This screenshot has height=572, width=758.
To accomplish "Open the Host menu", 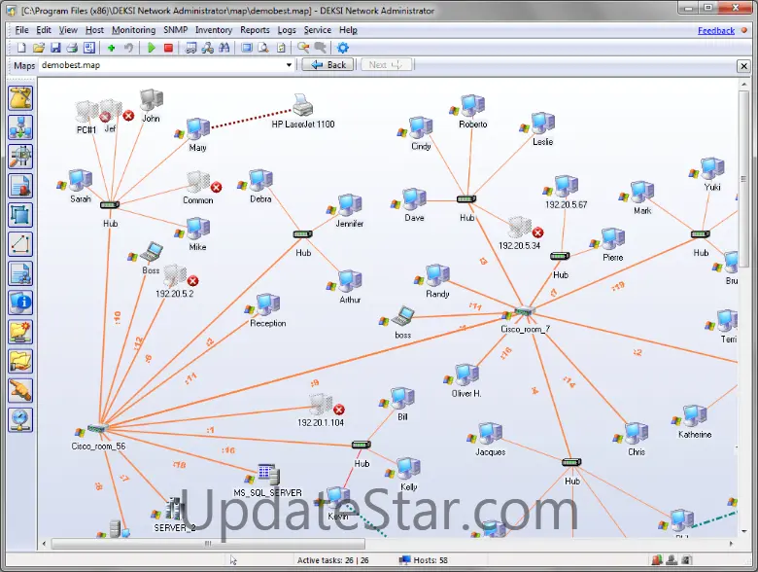I will [x=94, y=30].
